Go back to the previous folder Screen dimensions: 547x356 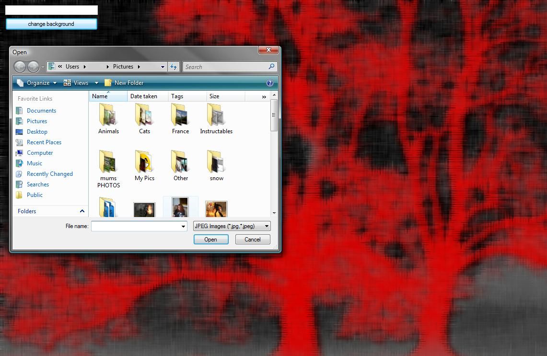20,67
